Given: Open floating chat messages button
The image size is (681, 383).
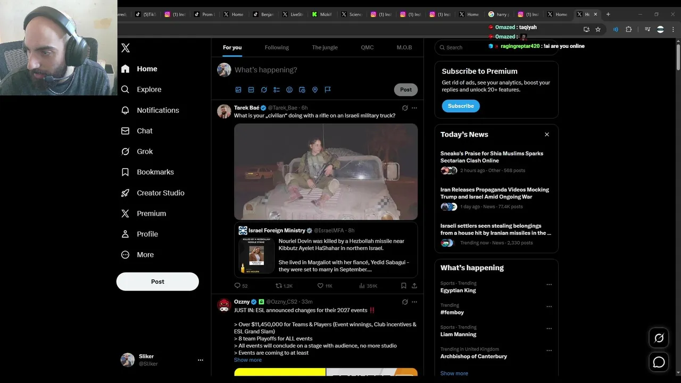Looking at the screenshot, I should (x=659, y=362).
